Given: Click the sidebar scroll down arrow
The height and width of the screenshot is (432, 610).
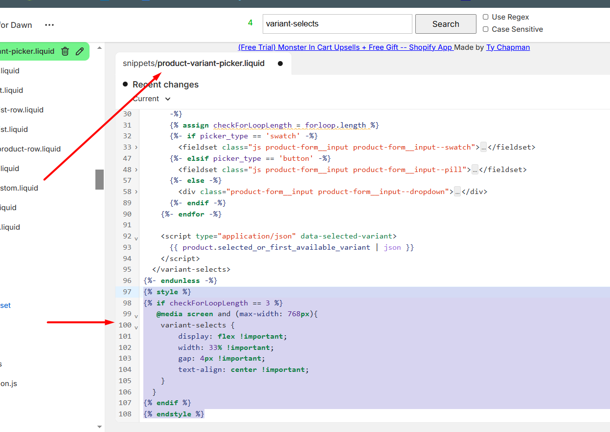Looking at the screenshot, I should 99,427.
